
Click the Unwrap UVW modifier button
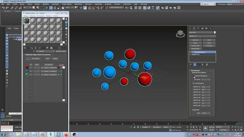point(196,46)
